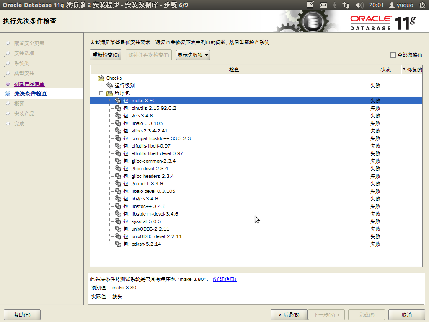
Task: Go to the 创建产品清单 step link
Action: (29, 84)
